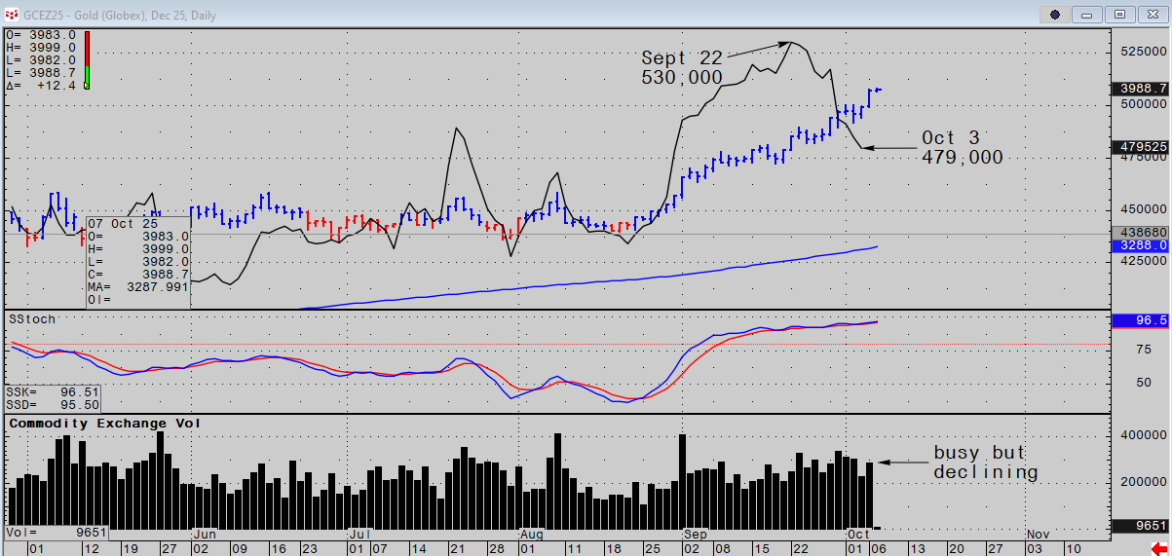This screenshot has width=1172, height=556.
Task: Minimize the Gold chart window
Action: click(1088, 15)
